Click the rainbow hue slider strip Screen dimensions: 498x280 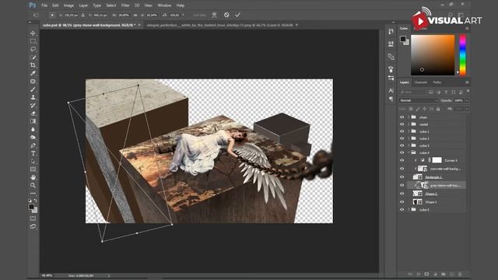point(463,55)
